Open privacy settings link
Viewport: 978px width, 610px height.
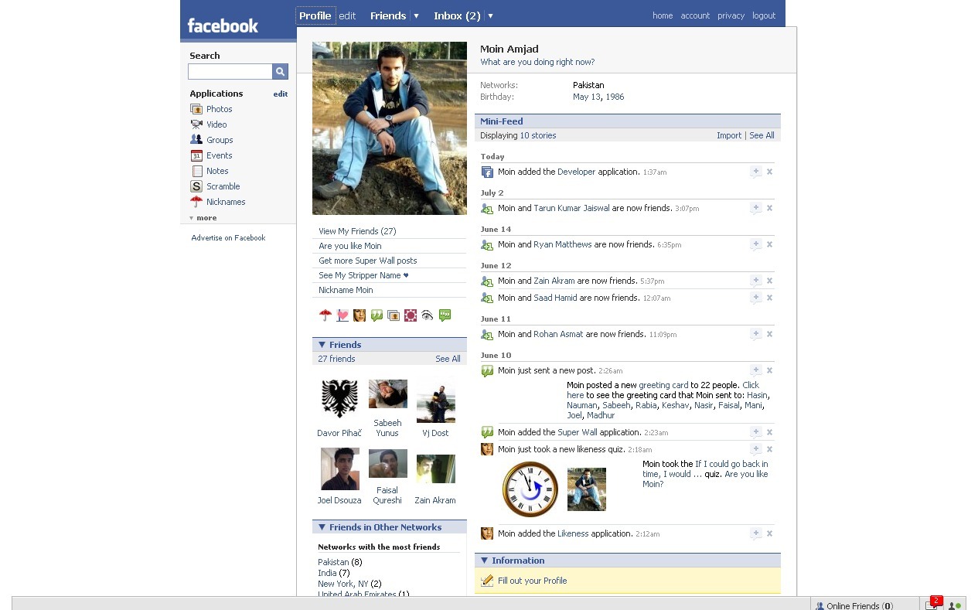coord(731,15)
